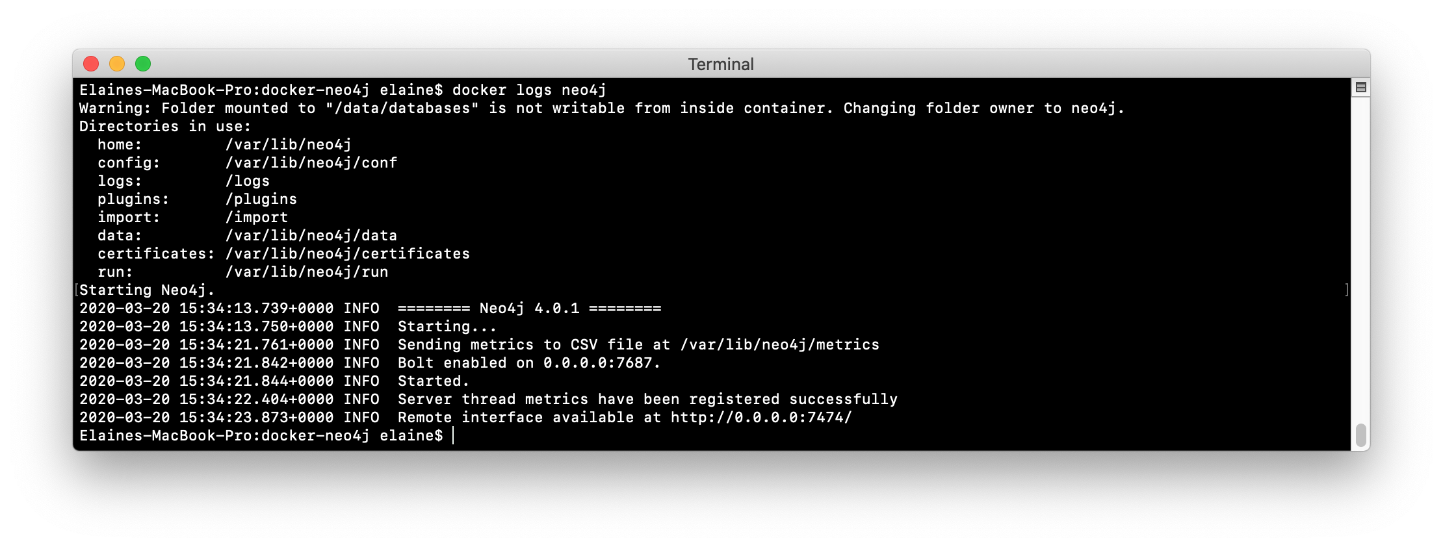The height and width of the screenshot is (547, 1443).
Task: Click the import directory entry '/import'
Action: pos(256,217)
